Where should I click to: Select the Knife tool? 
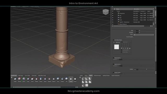click(x=71, y=79)
